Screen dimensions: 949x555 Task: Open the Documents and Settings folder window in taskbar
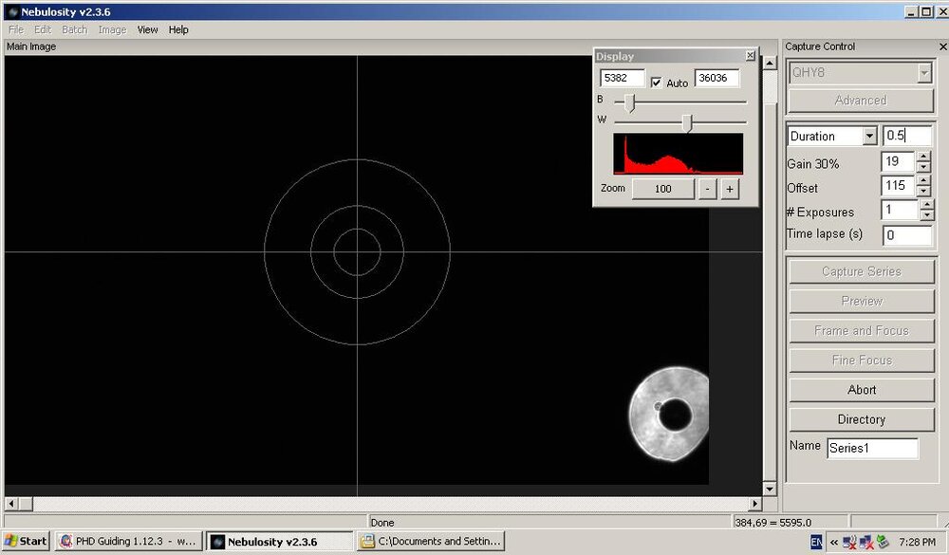tap(431, 542)
